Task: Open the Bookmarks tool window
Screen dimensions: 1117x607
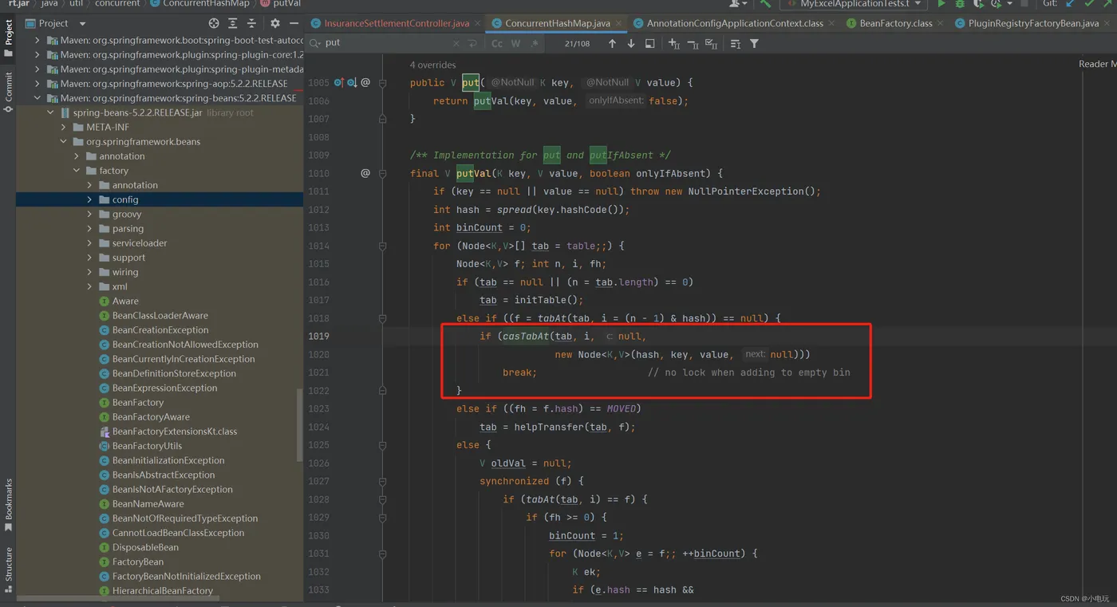Action: [8, 504]
